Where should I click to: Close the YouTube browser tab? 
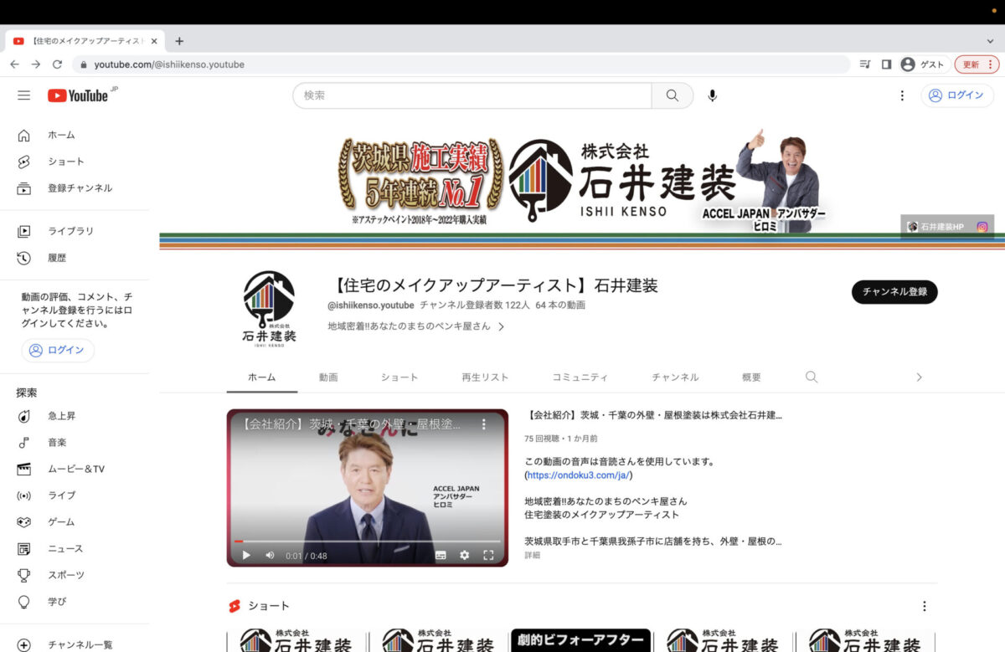tap(154, 41)
